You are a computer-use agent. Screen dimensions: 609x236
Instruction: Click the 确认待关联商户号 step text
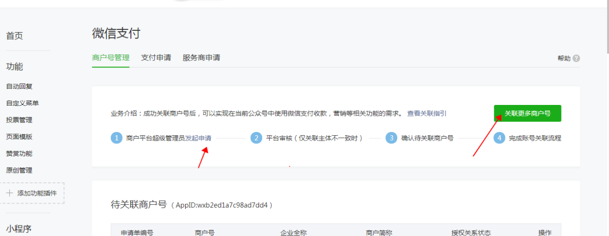(x=427, y=138)
